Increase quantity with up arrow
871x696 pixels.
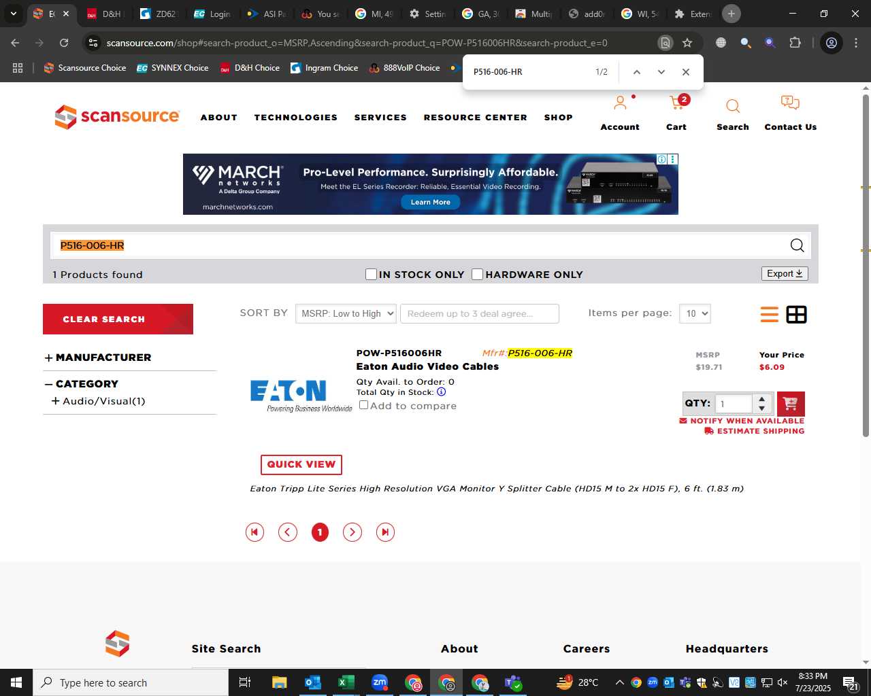point(762,398)
